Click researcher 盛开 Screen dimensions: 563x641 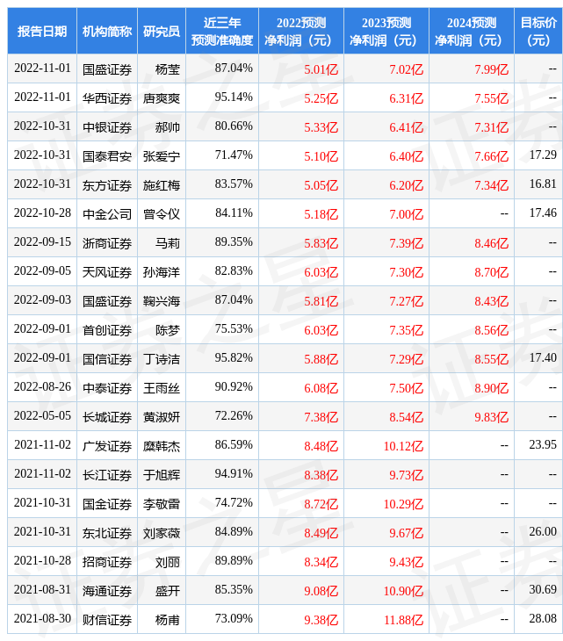click(x=168, y=592)
